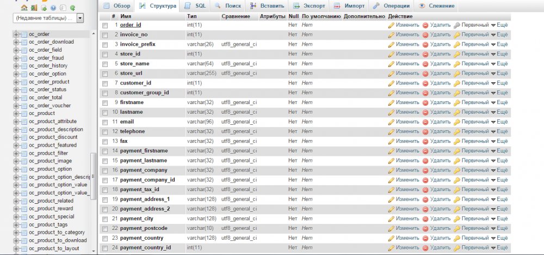Click the home icon in sidebar
The height and width of the screenshot is (255, 544).
point(24,8)
